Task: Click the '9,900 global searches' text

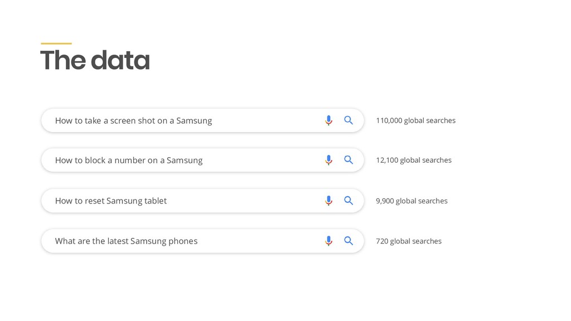Action: [412, 201]
